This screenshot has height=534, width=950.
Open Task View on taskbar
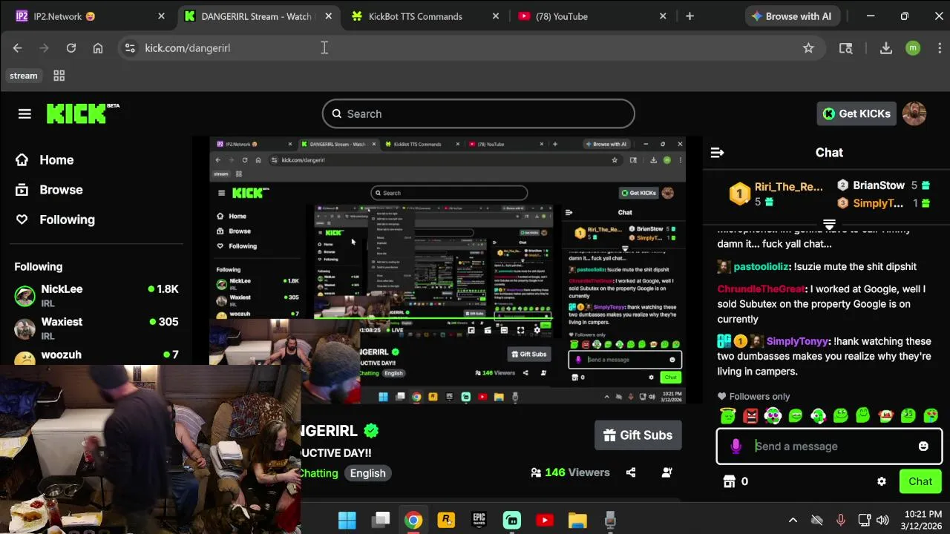coord(381,520)
